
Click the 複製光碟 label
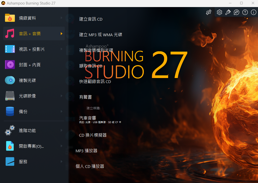click(x=27, y=80)
